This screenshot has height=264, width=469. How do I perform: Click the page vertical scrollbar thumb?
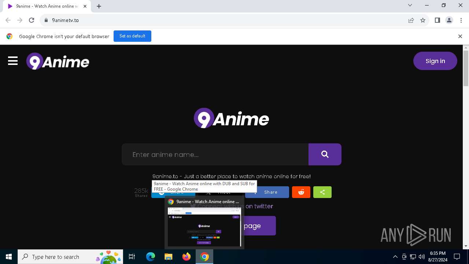coord(466,69)
